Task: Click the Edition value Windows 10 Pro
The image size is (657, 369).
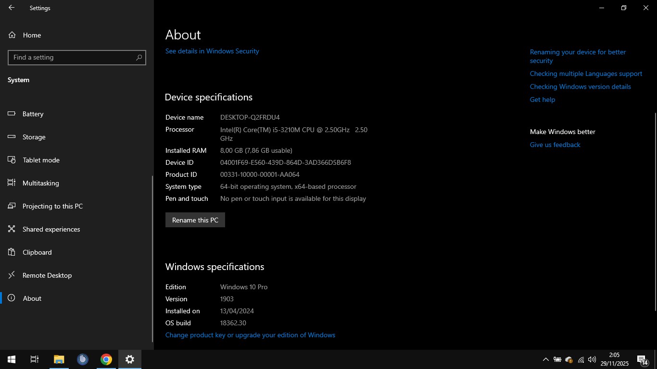Action: (244, 287)
